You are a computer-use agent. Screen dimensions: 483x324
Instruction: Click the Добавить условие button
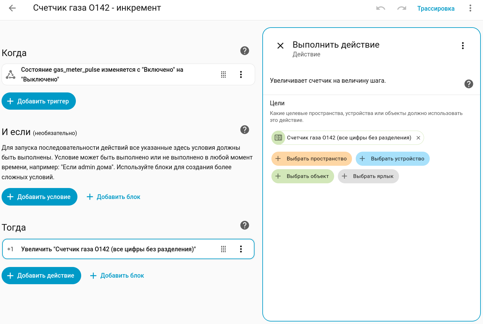click(39, 197)
